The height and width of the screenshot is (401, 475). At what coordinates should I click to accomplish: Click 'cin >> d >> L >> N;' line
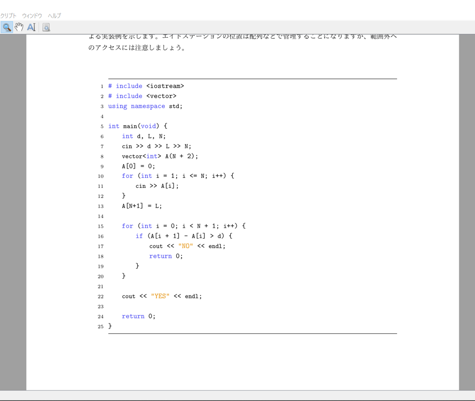tap(157, 146)
